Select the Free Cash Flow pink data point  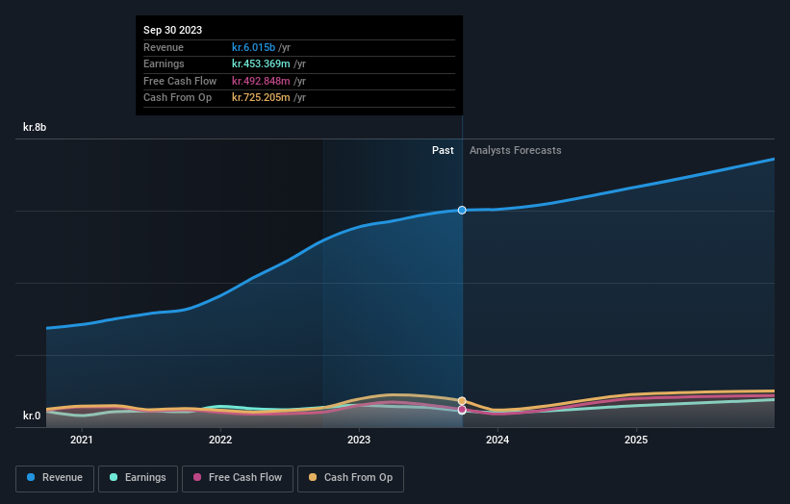462,410
